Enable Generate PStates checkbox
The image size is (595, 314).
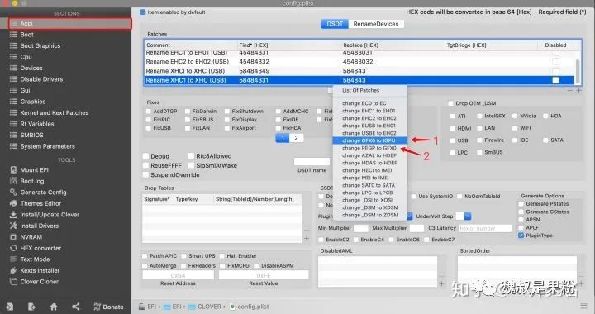521,203
